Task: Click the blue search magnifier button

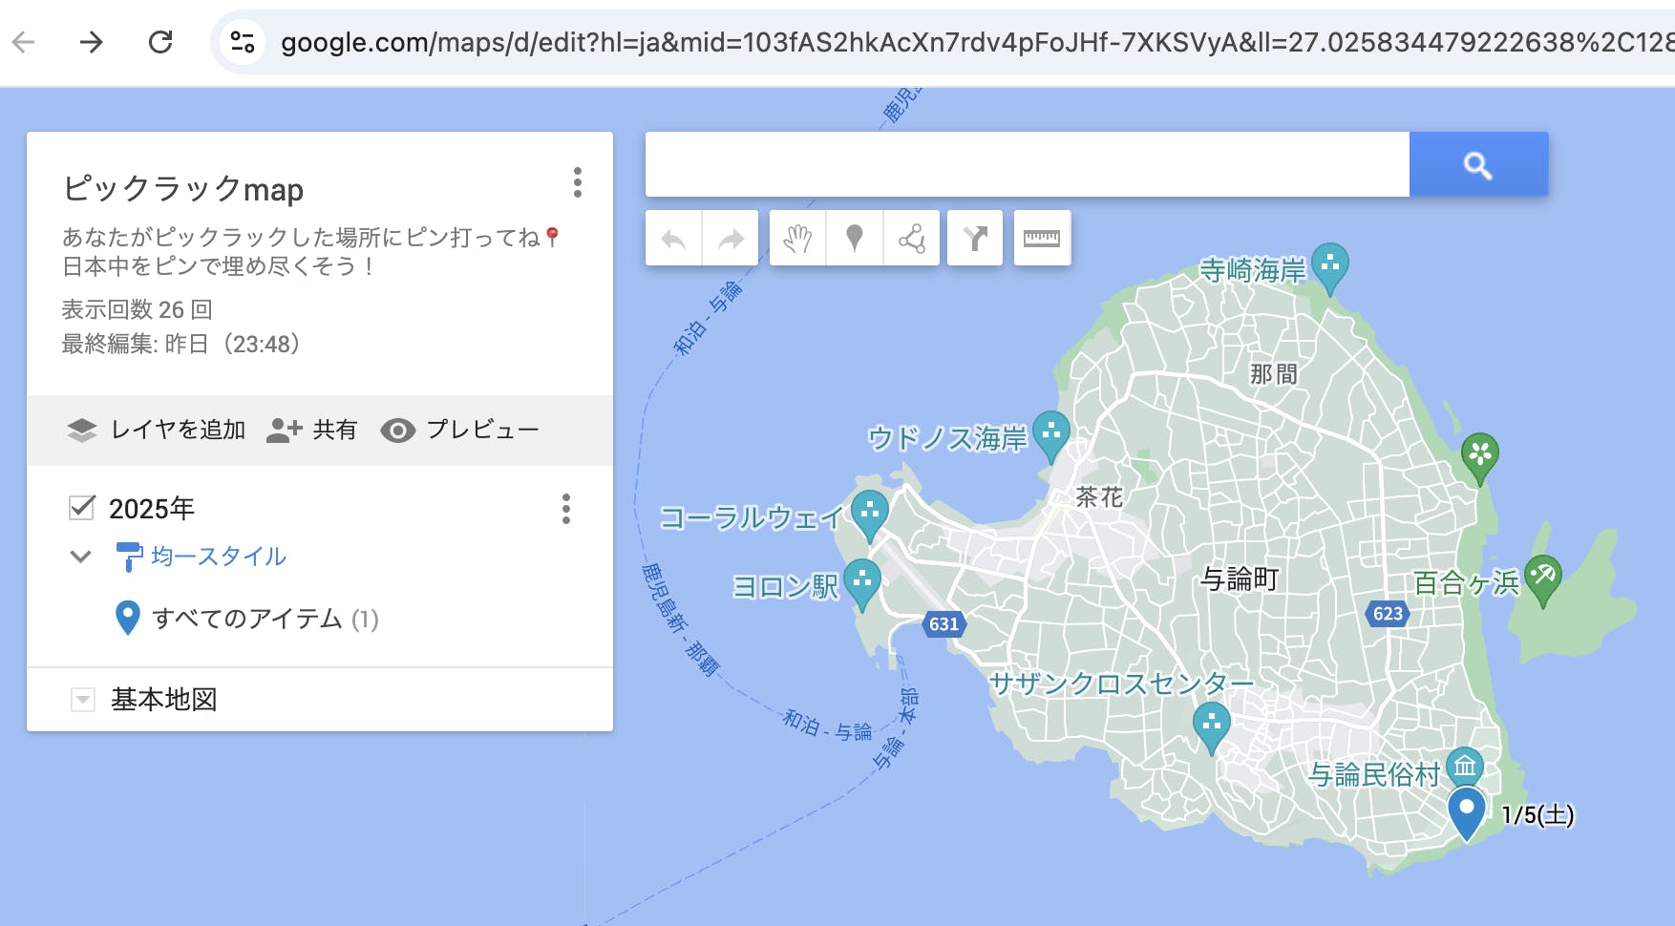Action: pyautogui.click(x=1478, y=165)
